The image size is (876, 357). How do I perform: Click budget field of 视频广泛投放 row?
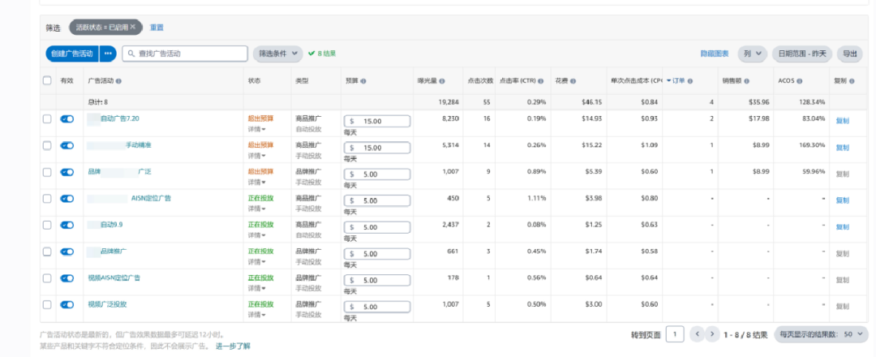tap(377, 307)
